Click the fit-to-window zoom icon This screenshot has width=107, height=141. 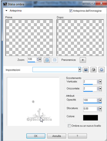(x=47, y=60)
